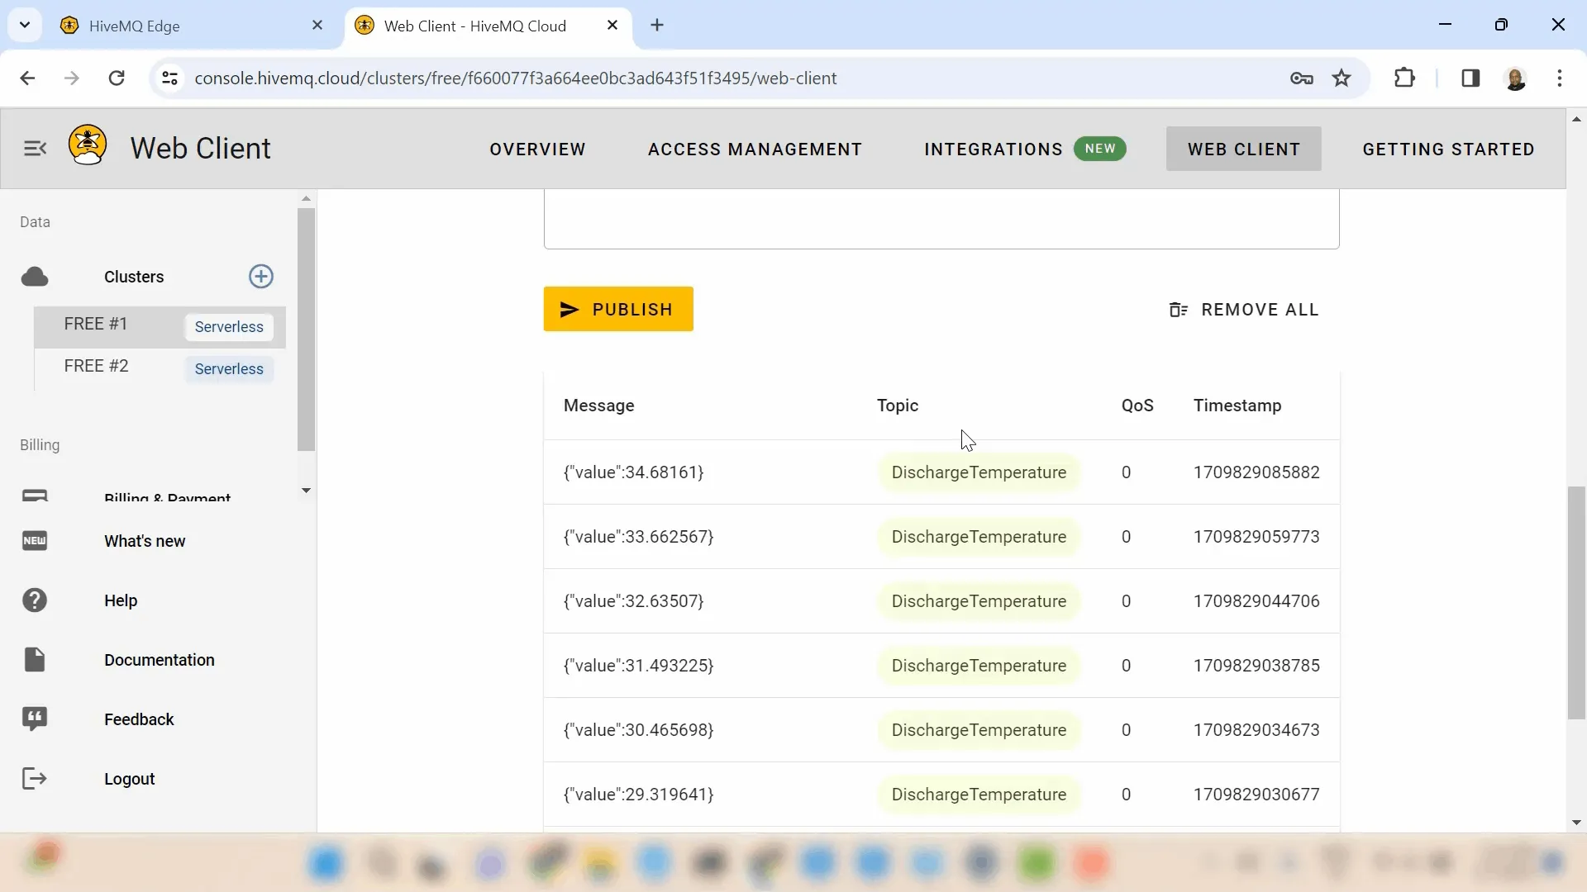
Task: Open the browser extensions puzzle icon
Action: (x=1404, y=78)
